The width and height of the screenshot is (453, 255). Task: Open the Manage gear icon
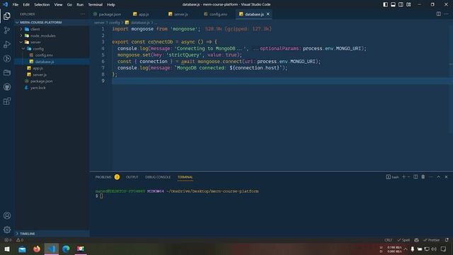7,229
